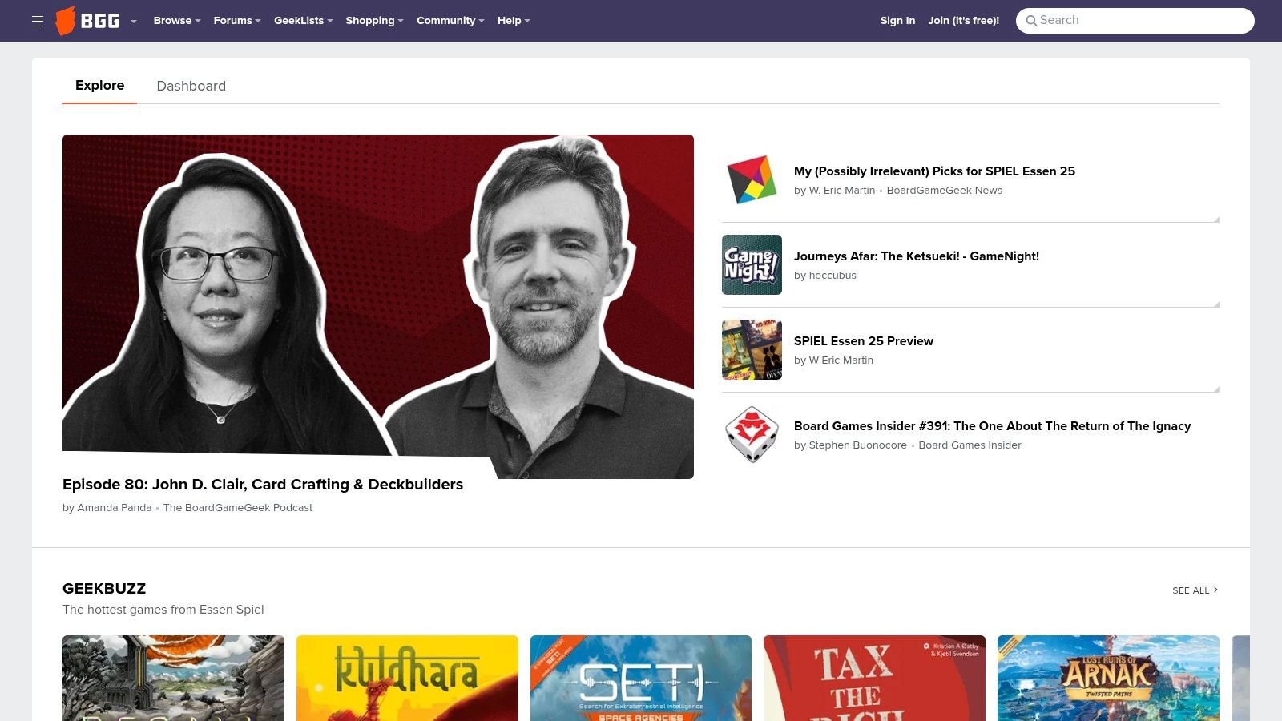1282x721 pixels.
Task: Expand the dropdown arrow beside BGG logo
Action: click(x=134, y=21)
